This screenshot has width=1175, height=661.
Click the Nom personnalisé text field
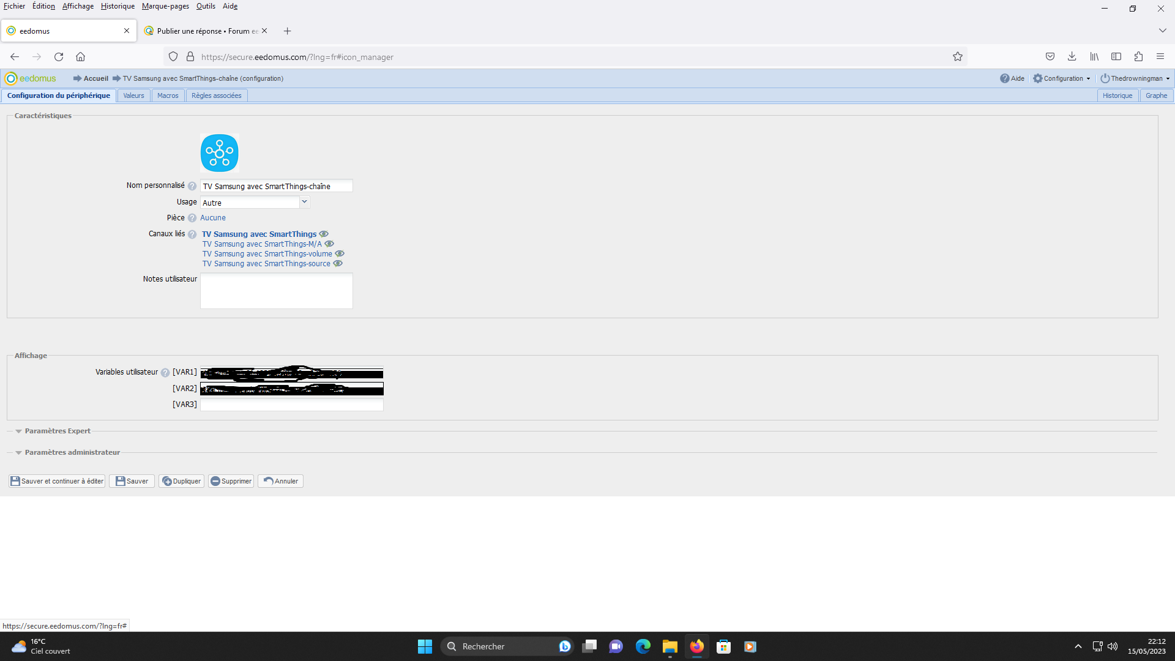coord(277,186)
